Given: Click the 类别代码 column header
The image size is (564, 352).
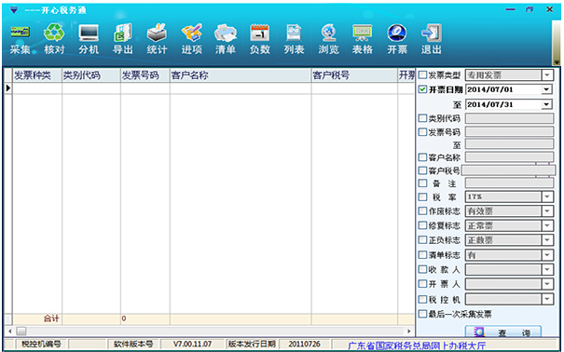Looking at the screenshot, I should [91, 75].
